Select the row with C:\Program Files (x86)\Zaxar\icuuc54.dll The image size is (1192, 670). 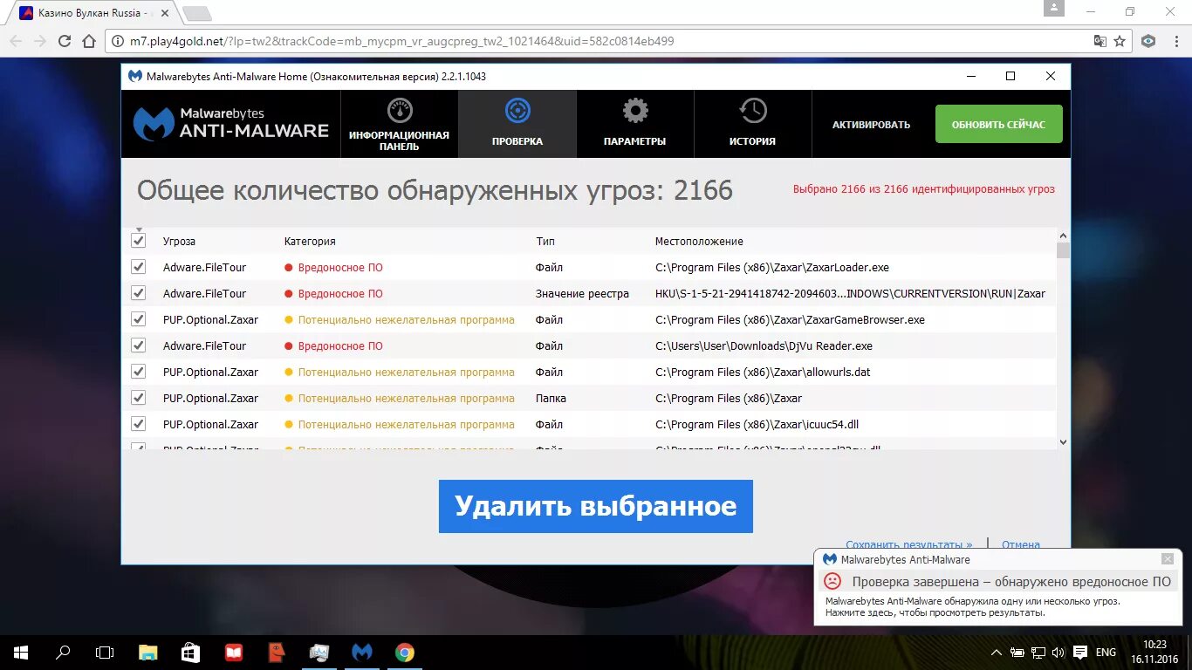pyautogui.click(x=589, y=424)
